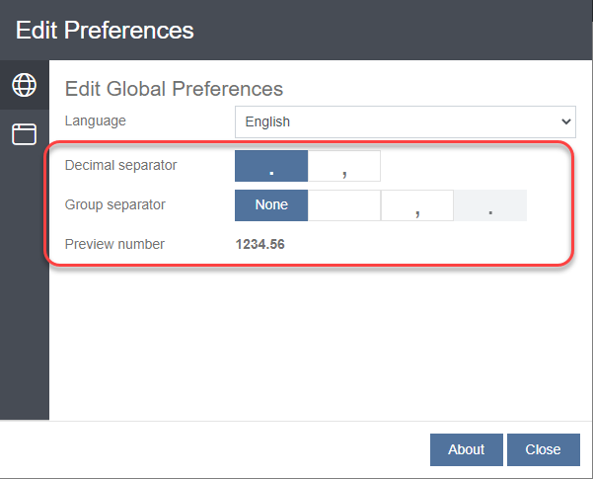Click the Edit Preferences title bar
Image resolution: width=593 pixels, height=479 pixels.
click(x=296, y=30)
